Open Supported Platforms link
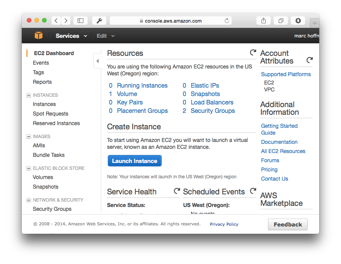Viewport: 341px width, 264px height. coord(286,75)
